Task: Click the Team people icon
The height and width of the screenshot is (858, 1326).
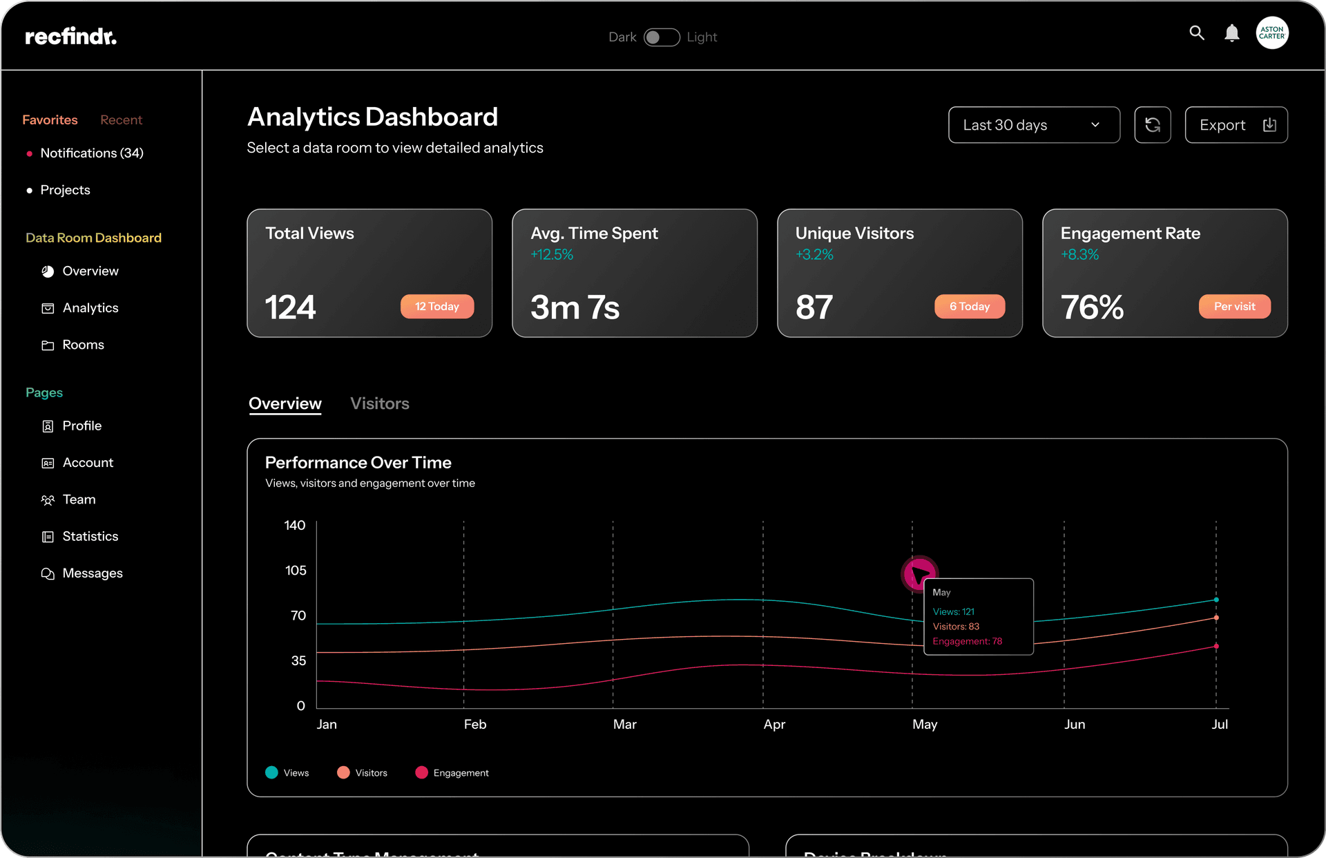Action: pyautogui.click(x=48, y=500)
